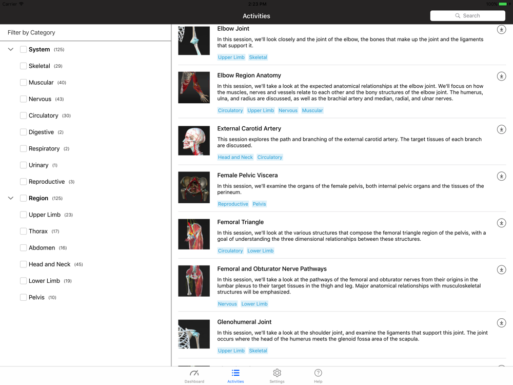Viewport: 513px width, 385px height.
Task: Click the Skeletal tag under Elbow Joint
Action: click(x=258, y=57)
